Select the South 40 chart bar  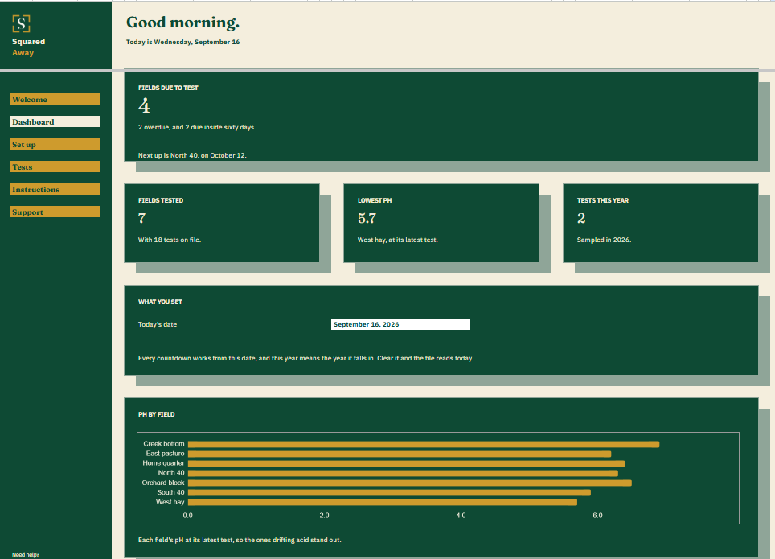click(389, 493)
